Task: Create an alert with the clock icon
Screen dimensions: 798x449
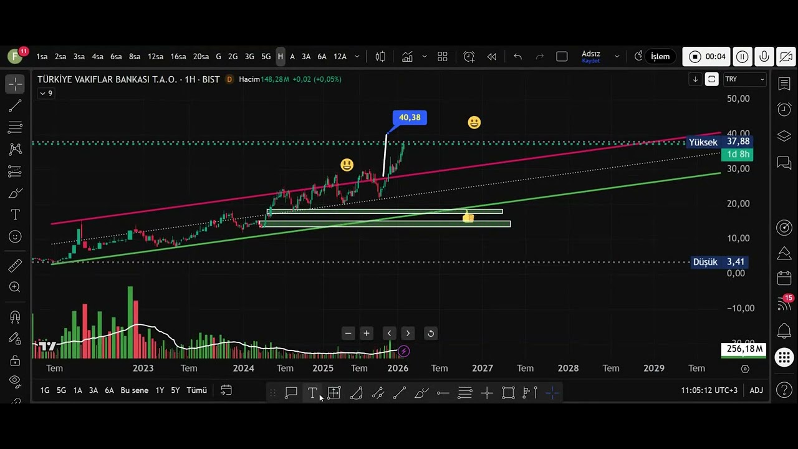Action: (x=469, y=57)
